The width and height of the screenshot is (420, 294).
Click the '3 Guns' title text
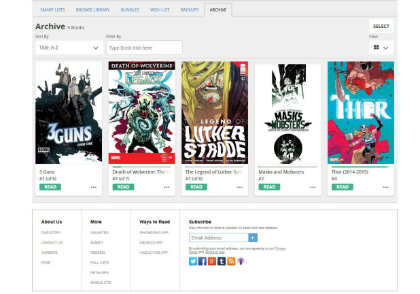point(47,172)
